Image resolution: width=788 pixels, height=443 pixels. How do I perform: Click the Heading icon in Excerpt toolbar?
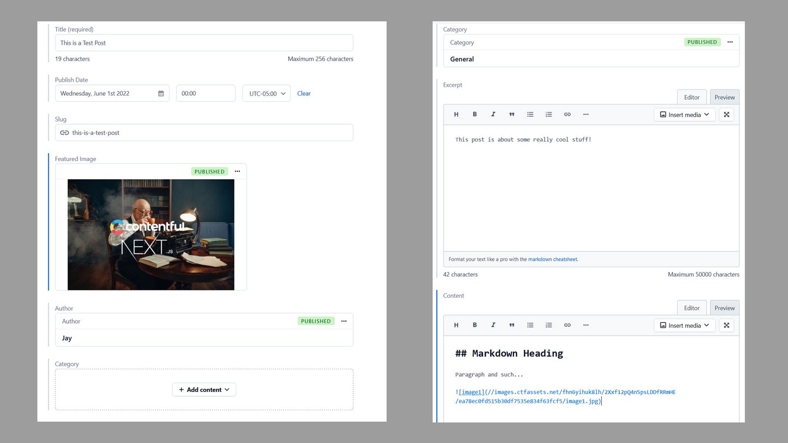pyautogui.click(x=456, y=114)
